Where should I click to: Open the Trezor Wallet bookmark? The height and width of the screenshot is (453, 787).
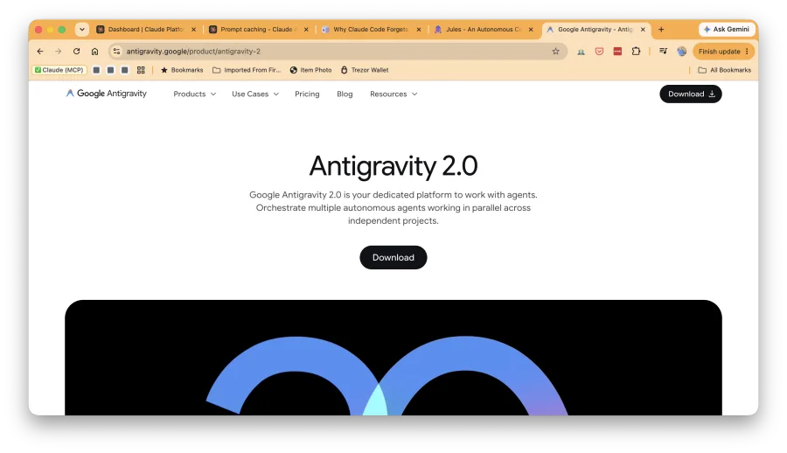pos(365,70)
